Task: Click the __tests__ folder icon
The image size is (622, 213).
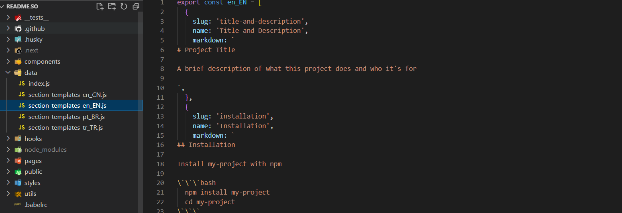Action: 18,18
